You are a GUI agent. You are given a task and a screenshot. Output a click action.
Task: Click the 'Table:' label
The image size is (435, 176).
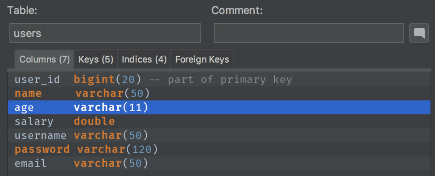22,11
